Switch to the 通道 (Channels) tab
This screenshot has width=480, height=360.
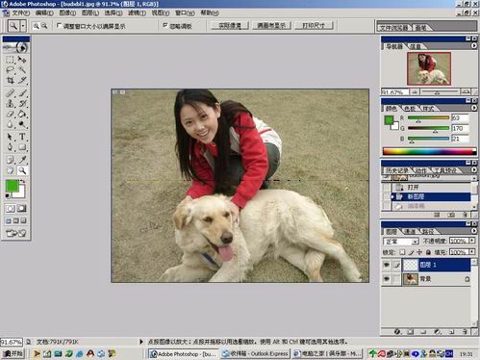point(410,231)
